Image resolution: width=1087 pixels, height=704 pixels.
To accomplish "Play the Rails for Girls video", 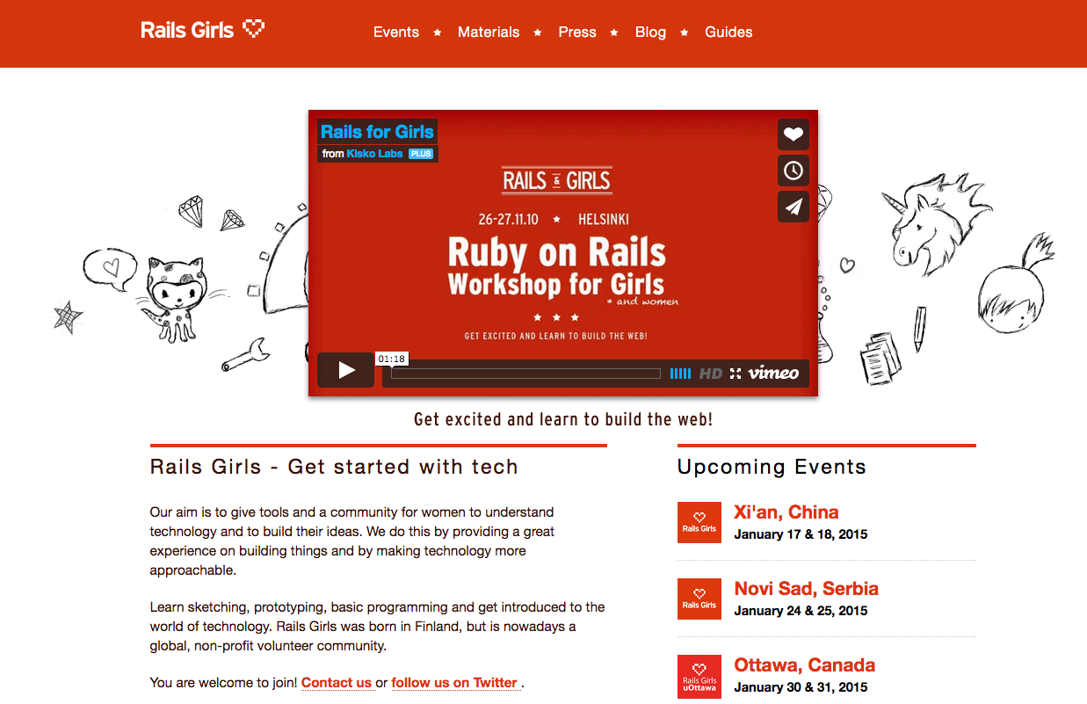I will (346, 370).
